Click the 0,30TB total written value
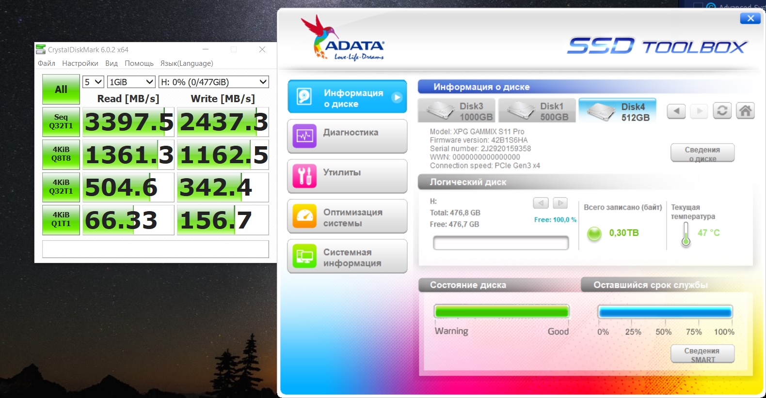Screen dimensions: 766x398 tap(624, 233)
